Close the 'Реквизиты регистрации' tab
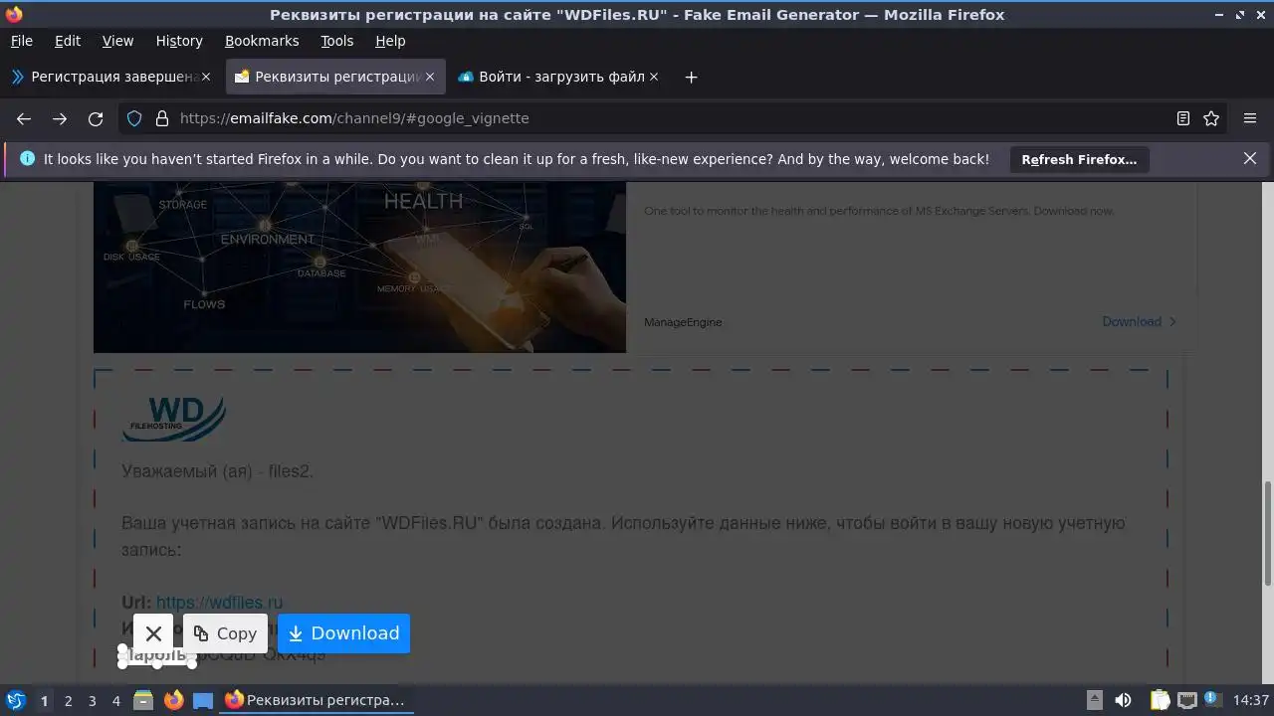This screenshot has width=1274, height=716. pyautogui.click(x=430, y=77)
